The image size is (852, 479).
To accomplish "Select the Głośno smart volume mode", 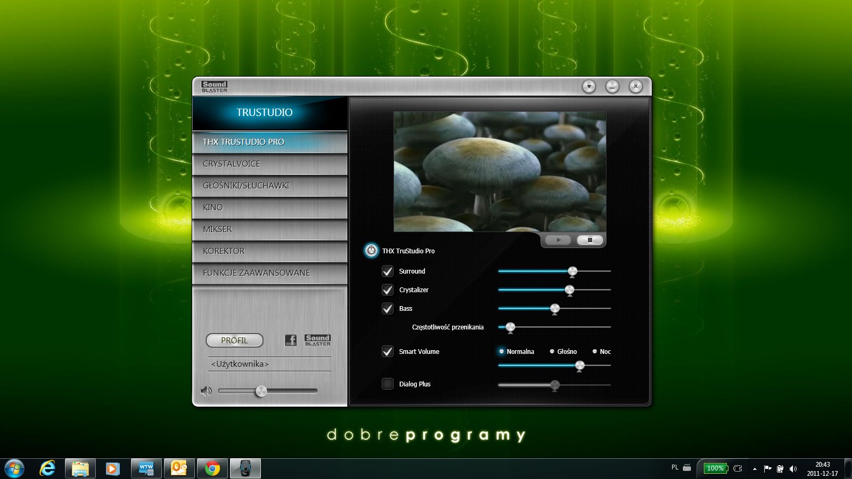I will click(x=552, y=352).
